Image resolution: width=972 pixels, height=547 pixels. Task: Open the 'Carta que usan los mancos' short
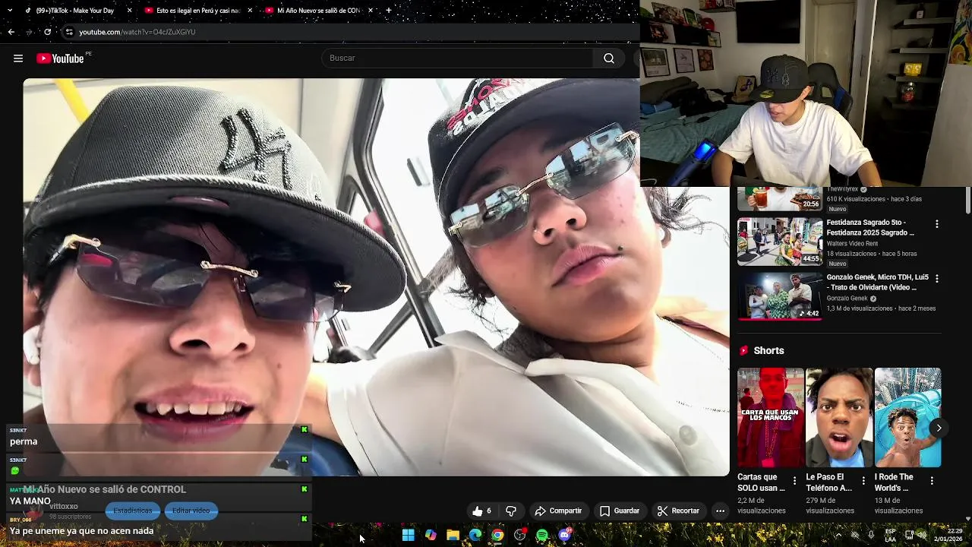[x=770, y=418]
